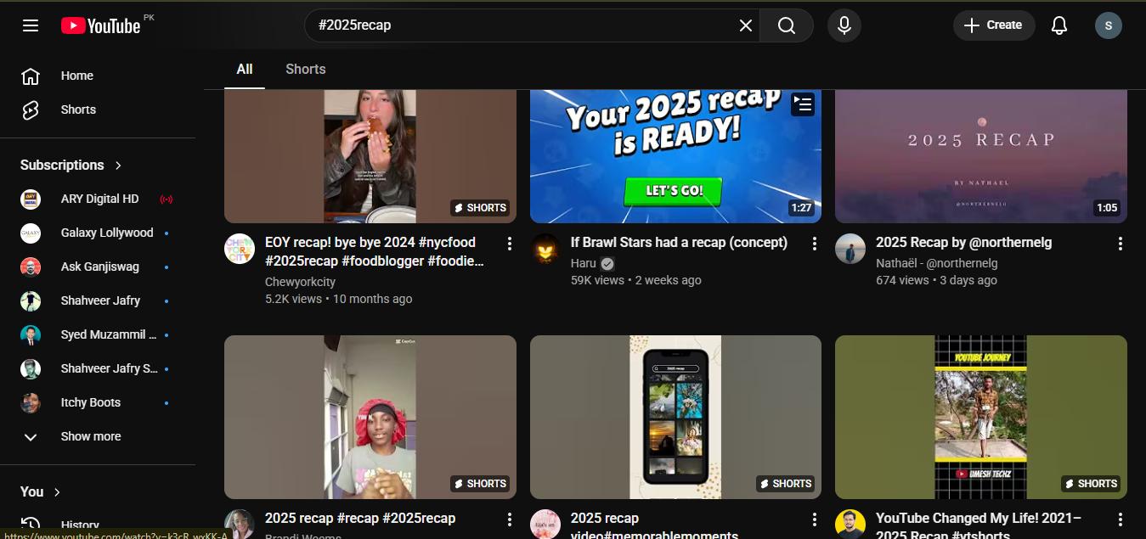
Task: Open the hamburger navigation menu
Action: [31, 25]
